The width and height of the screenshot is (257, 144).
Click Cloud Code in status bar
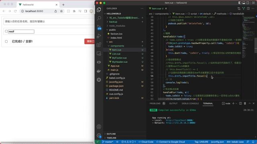point(146,142)
